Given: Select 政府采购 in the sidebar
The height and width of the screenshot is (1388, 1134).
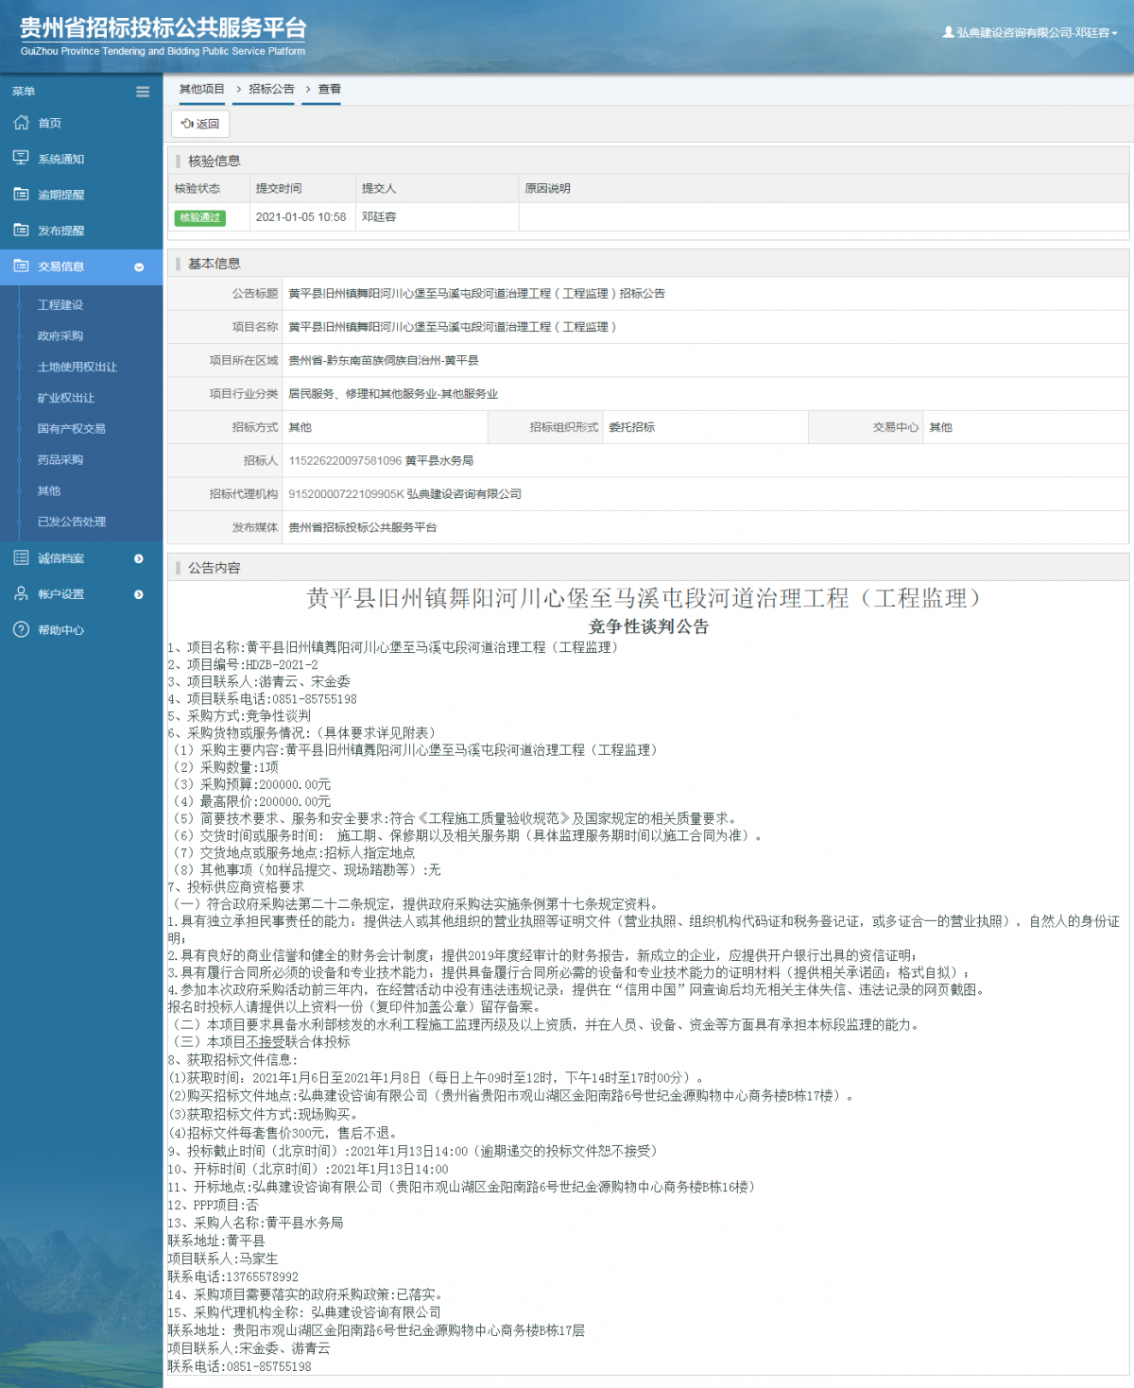Looking at the screenshot, I should coord(60,335).
